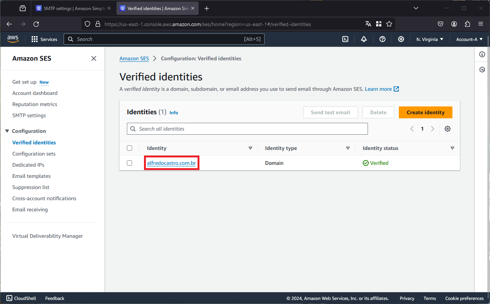The width and height of the screenshot is (490, 304).
Task: Open identities table preferences gear
Action: pos(448,129)
